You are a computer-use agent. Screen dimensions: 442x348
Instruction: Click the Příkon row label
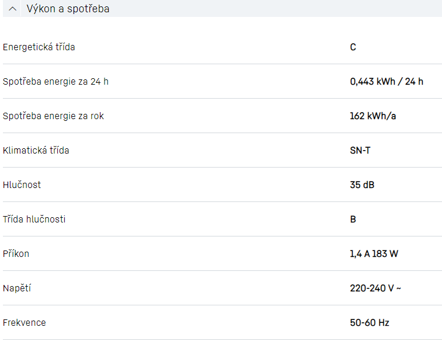pyautogui.click(x=16, y=253)
